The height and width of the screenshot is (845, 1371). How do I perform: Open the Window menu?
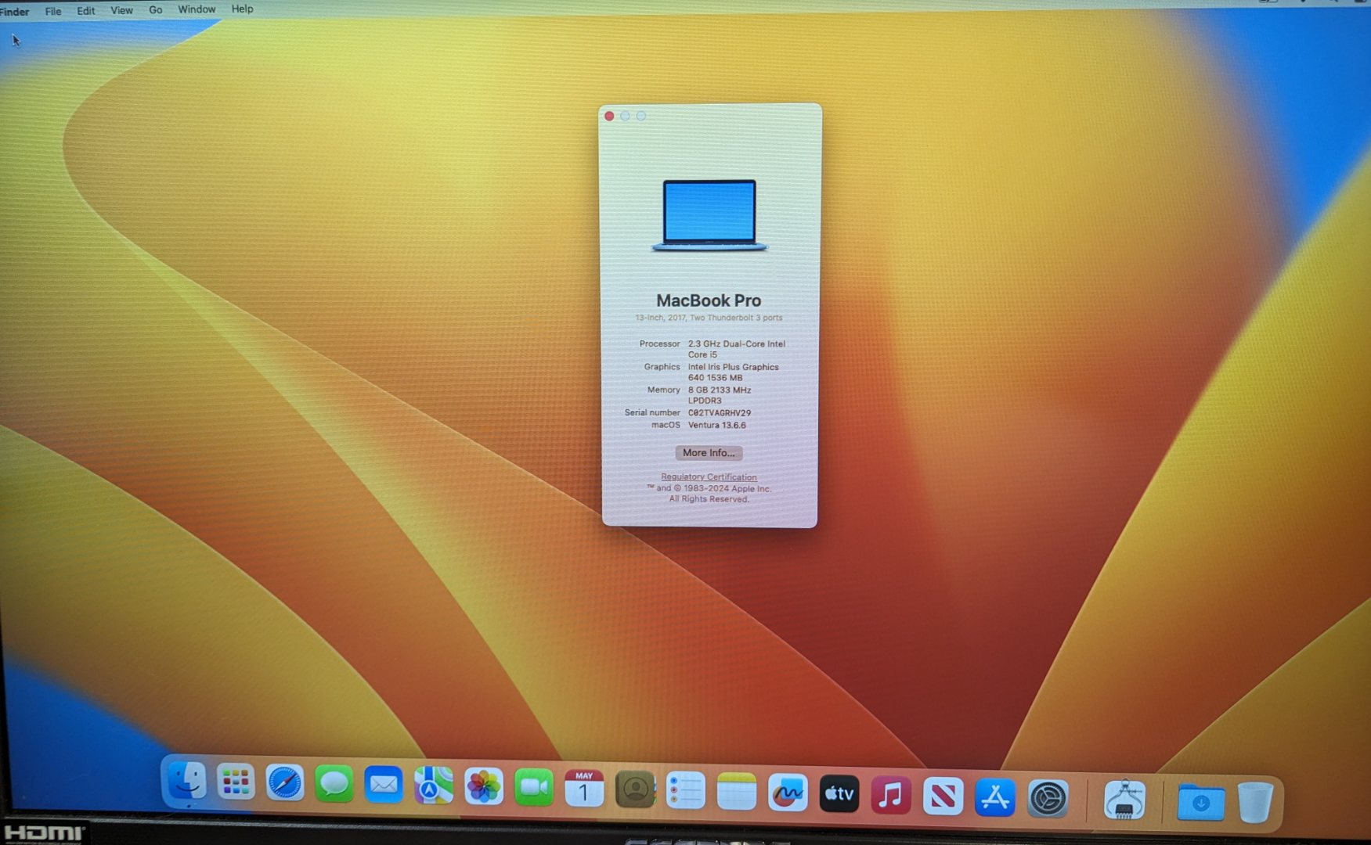pyautogui.click(x=197, y=9)
